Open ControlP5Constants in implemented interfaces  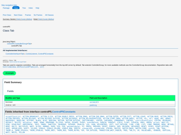click(46, 54)
